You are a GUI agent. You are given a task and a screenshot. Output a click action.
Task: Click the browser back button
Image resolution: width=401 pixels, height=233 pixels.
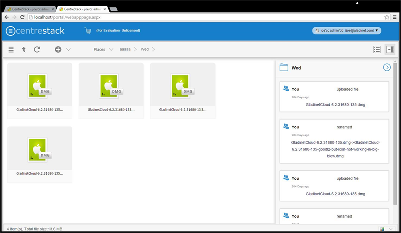pos(7,17)
